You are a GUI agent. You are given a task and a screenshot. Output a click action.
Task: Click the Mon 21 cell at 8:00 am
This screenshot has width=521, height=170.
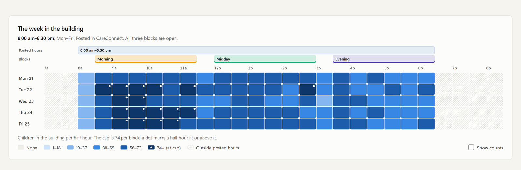(87, 78)
